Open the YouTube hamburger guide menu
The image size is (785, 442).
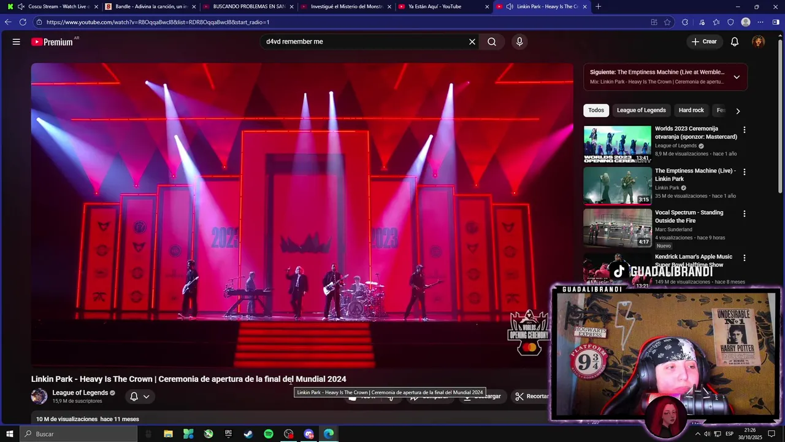click(x=17, y=42)
